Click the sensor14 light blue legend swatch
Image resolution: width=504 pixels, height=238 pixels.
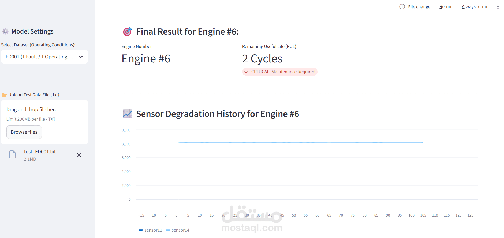(168, 230)
